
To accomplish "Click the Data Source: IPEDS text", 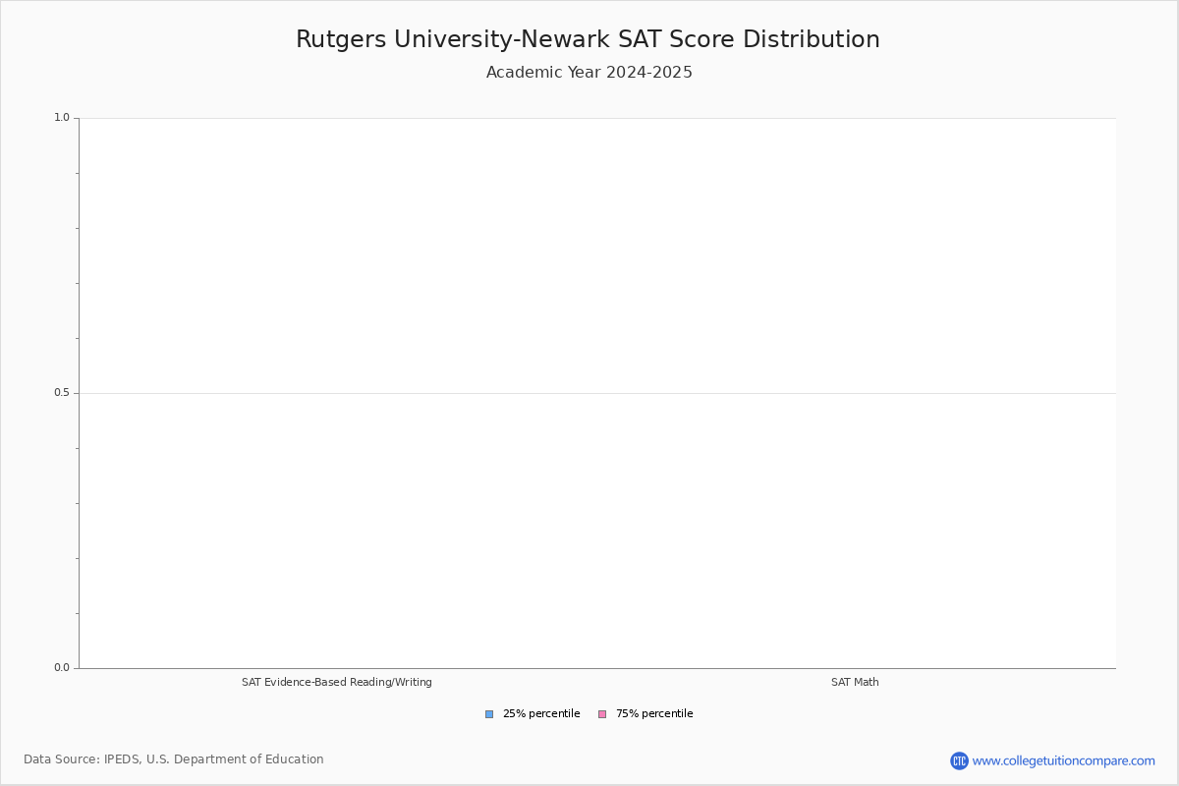I will point(83,759).
